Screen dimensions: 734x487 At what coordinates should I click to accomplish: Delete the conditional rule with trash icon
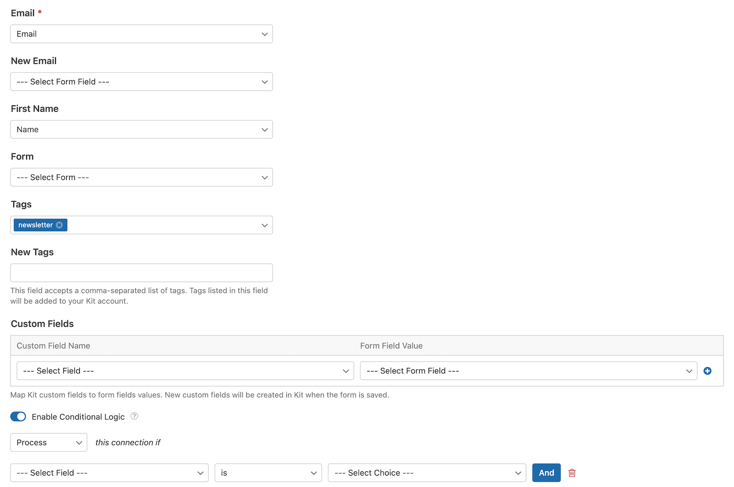coord(572,473)
